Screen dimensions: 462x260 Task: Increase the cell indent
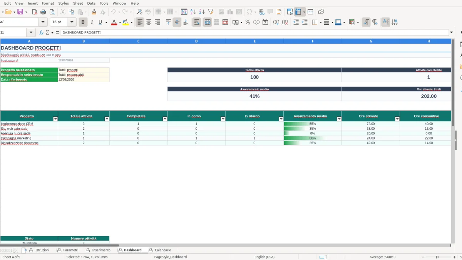click(x=296, y=22)
